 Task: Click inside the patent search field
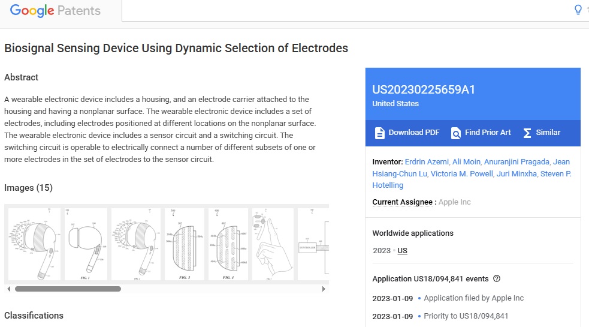point(346,11)
